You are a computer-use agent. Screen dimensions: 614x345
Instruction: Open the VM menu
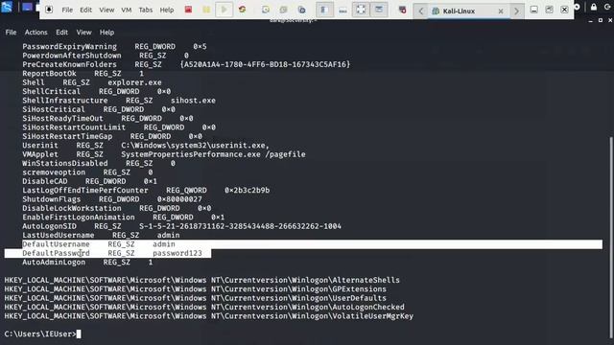point(127,10)
